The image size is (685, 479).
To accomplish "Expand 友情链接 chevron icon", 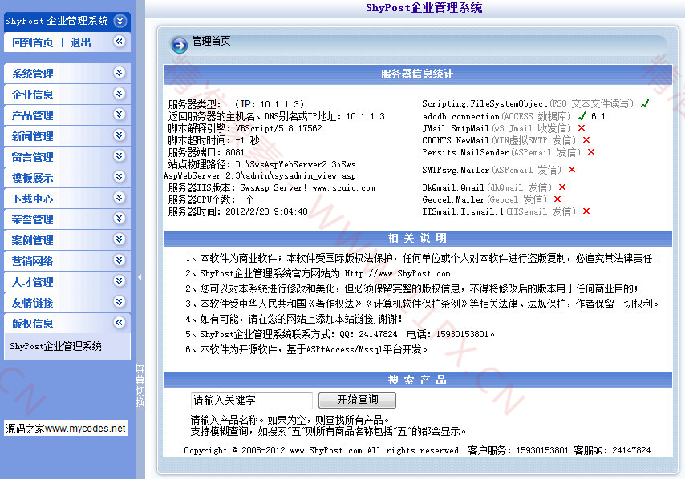I will click(120, 301).
